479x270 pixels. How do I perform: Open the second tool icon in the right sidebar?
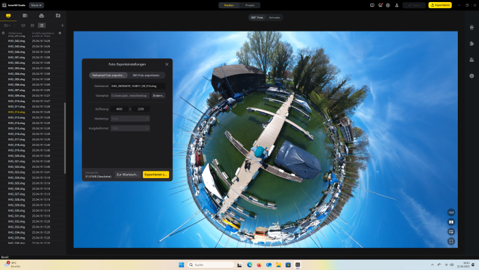(x=471, y=43)
